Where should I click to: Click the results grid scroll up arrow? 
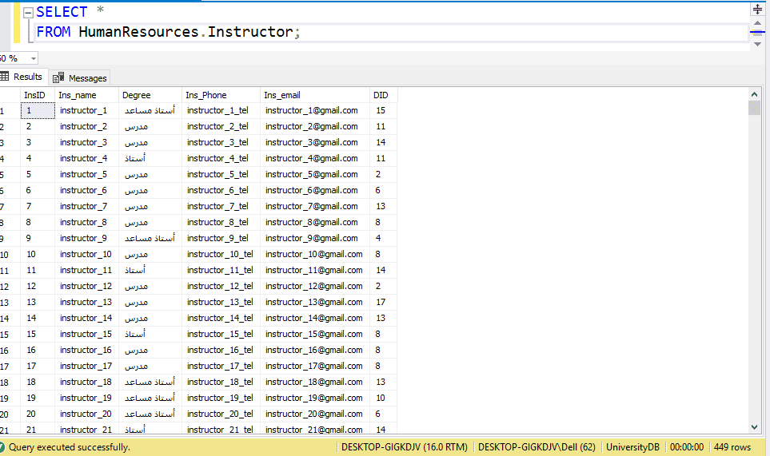point(754,94)
